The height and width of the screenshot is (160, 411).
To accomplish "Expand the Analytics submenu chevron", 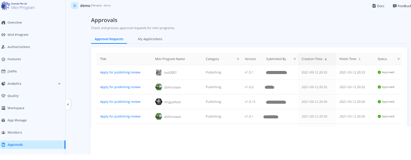I will 59,84.
